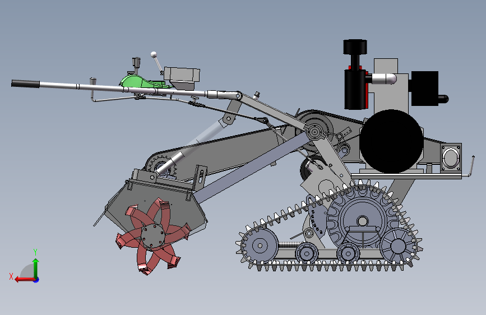Select the dark cup-shaped knob on the handlebar
The width and height of the screenshot is (486, 315).
[136, 62]
